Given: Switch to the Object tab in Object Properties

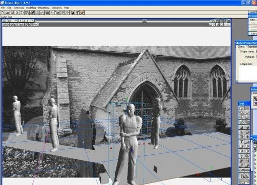Looking at the screenshot, I should click(241, 47).
